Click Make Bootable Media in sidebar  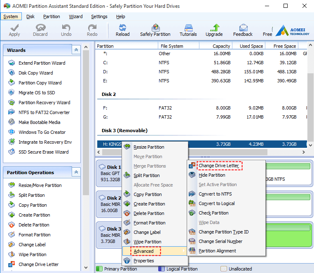39,122
